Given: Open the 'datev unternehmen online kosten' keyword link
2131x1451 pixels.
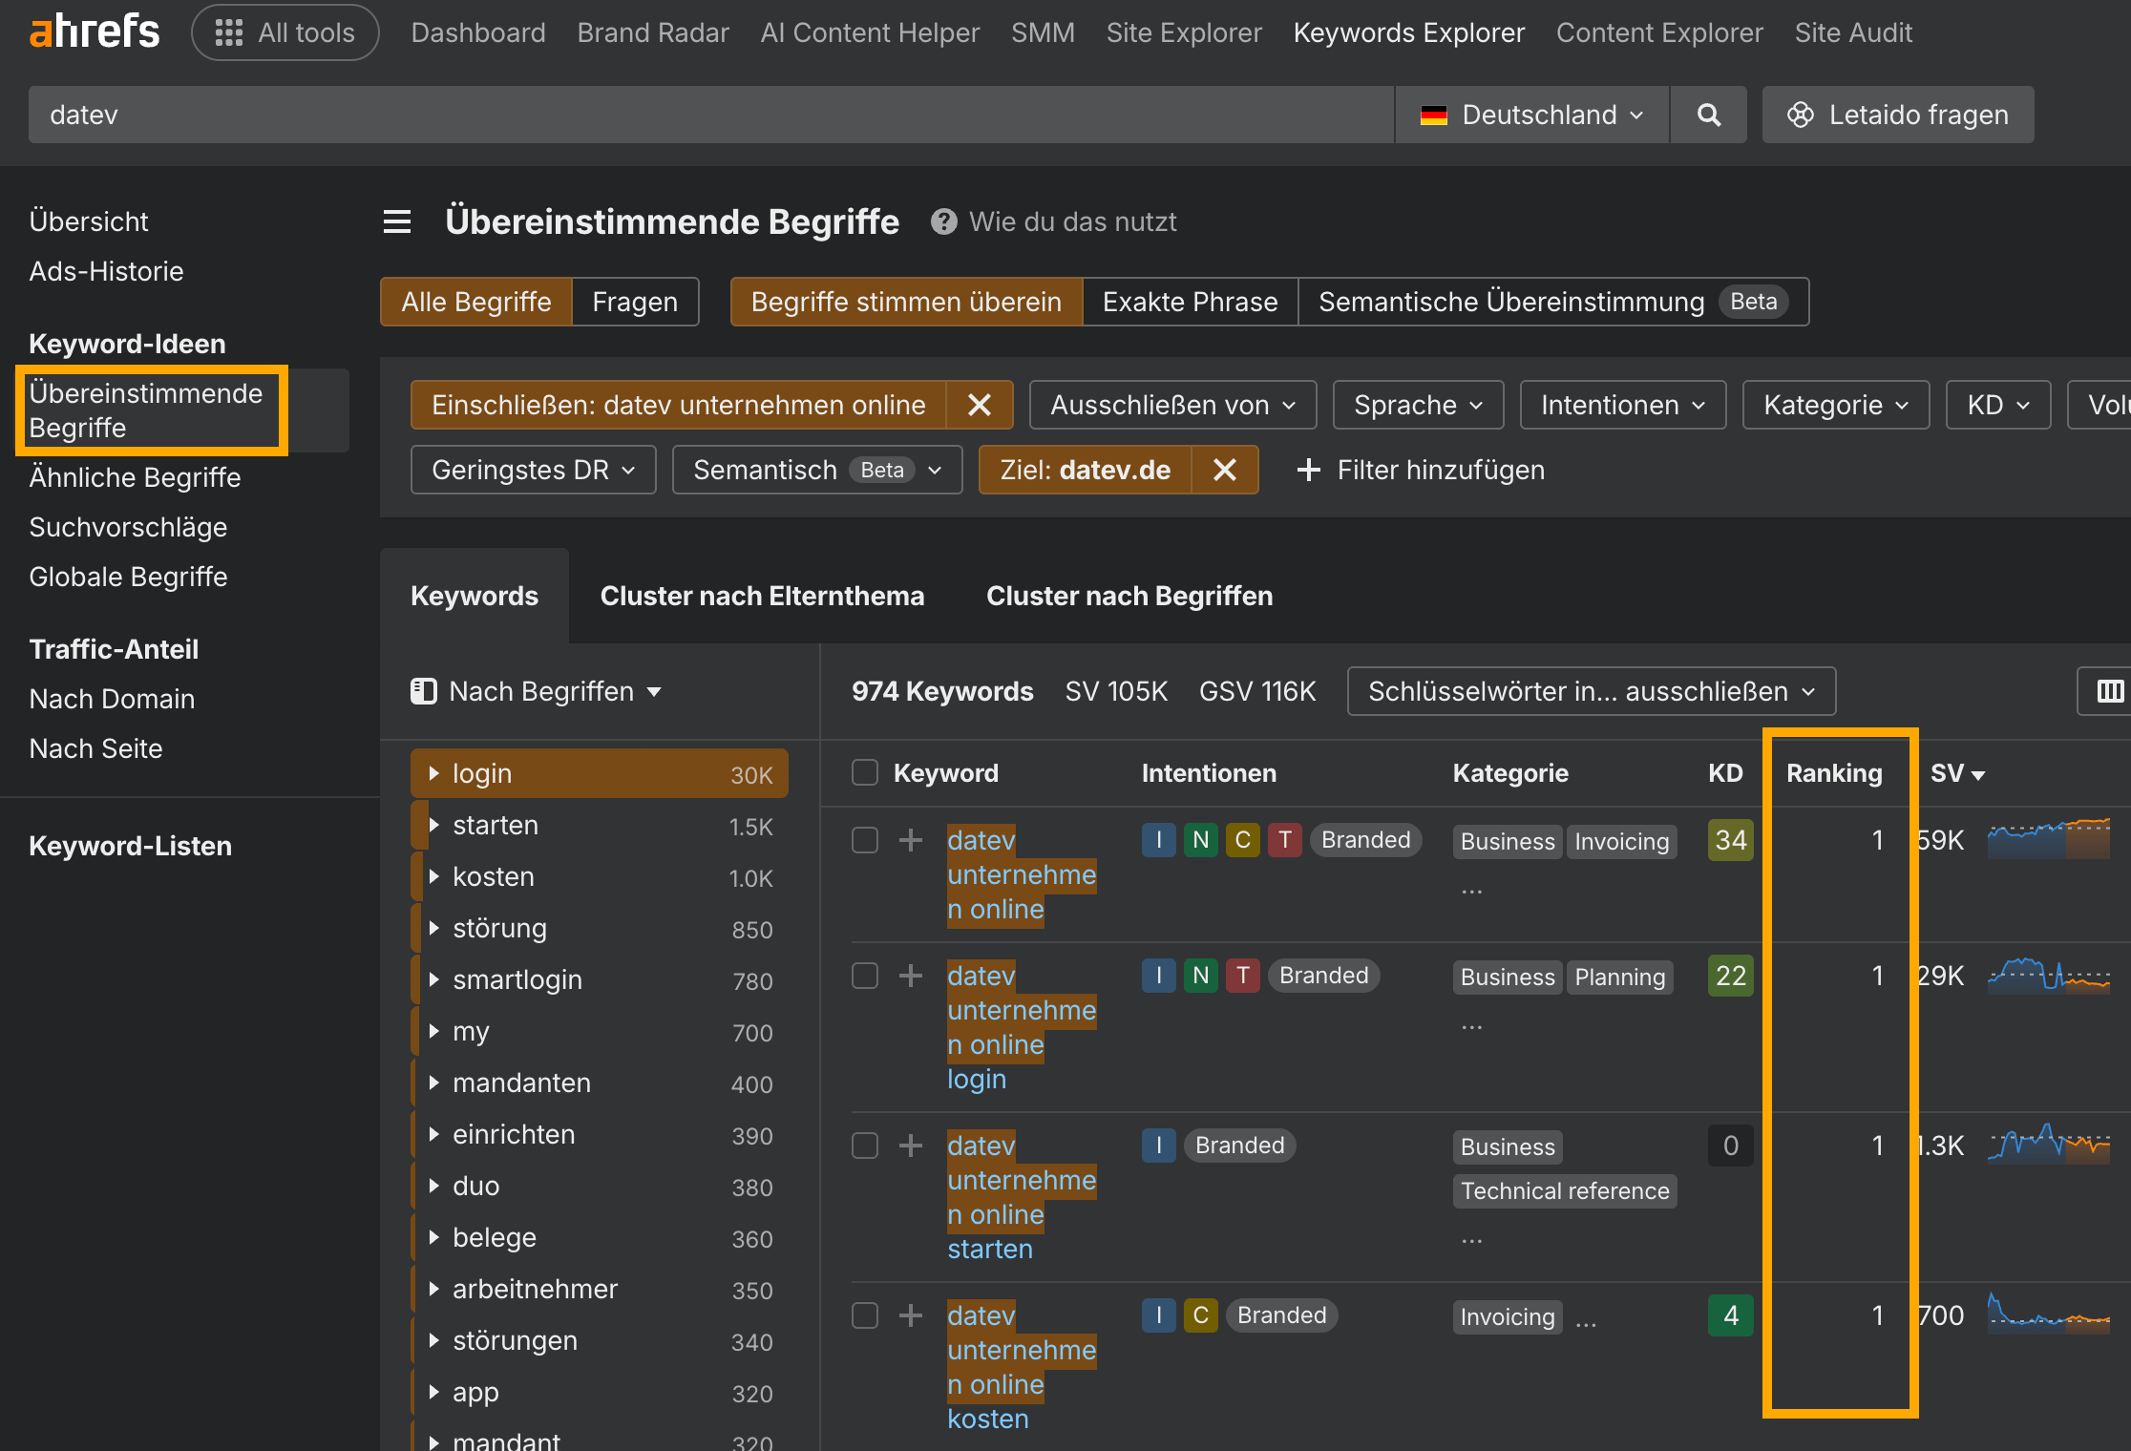Looking at the screenshot, I should pos(1021,1367).
